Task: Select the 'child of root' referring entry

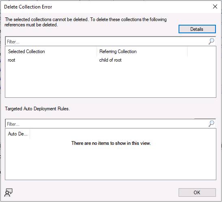Action: coord(110,60)
